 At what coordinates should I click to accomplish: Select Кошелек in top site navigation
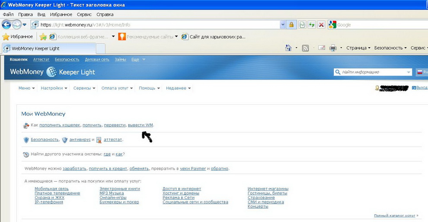pyautogui.click(x=19, y=59)
